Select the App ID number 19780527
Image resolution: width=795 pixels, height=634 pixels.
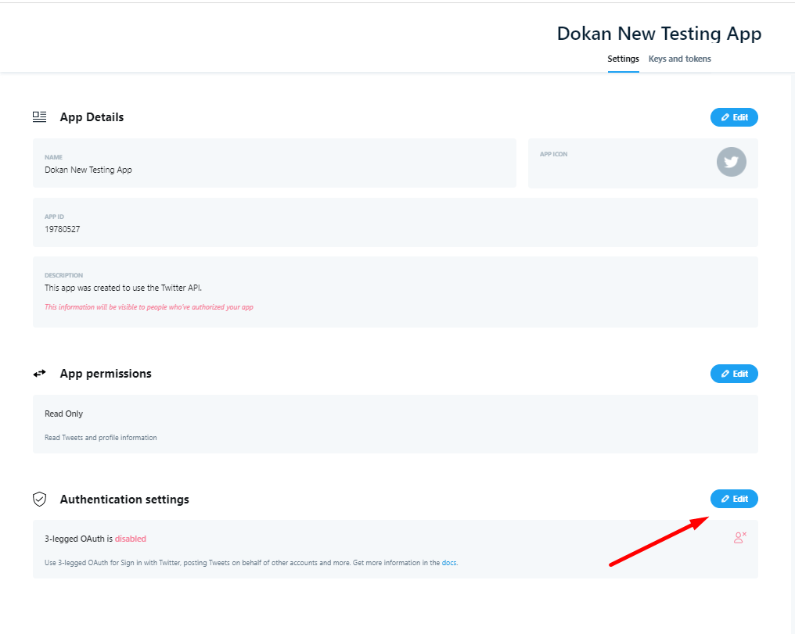point(63,229)
